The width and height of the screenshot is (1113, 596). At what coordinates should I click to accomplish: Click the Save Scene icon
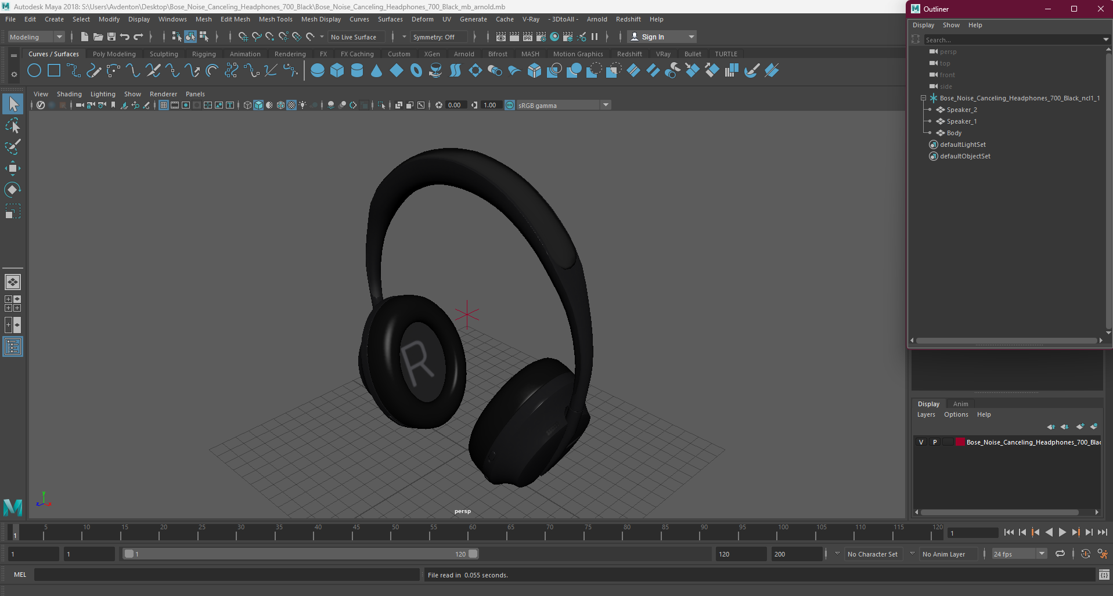(x=111, y=37)
